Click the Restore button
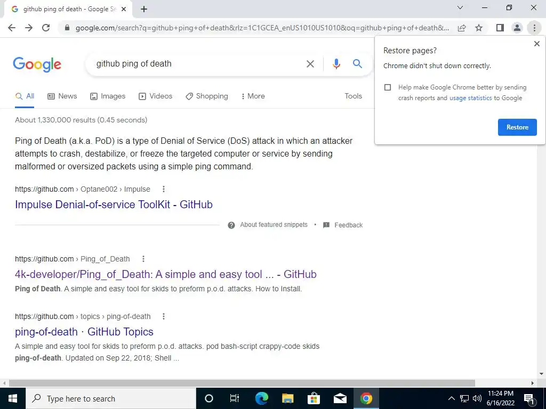This screenshot has height=409, width=546. point(517,127)
